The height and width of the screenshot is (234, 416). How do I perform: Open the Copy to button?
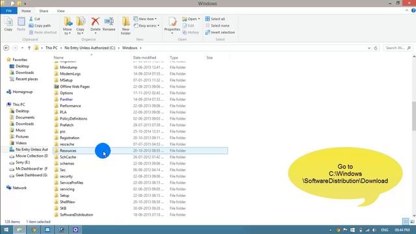(81, 25)
